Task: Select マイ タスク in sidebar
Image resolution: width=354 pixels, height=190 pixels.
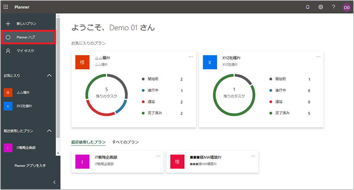Action: (x=28, y=51)
